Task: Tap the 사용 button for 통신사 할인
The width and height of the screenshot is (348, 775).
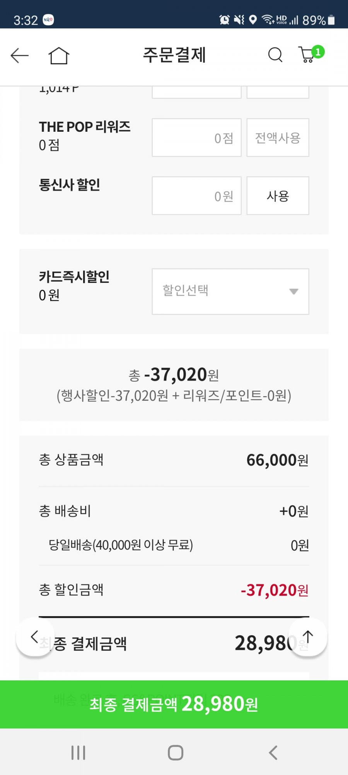Action: [278, 196]
